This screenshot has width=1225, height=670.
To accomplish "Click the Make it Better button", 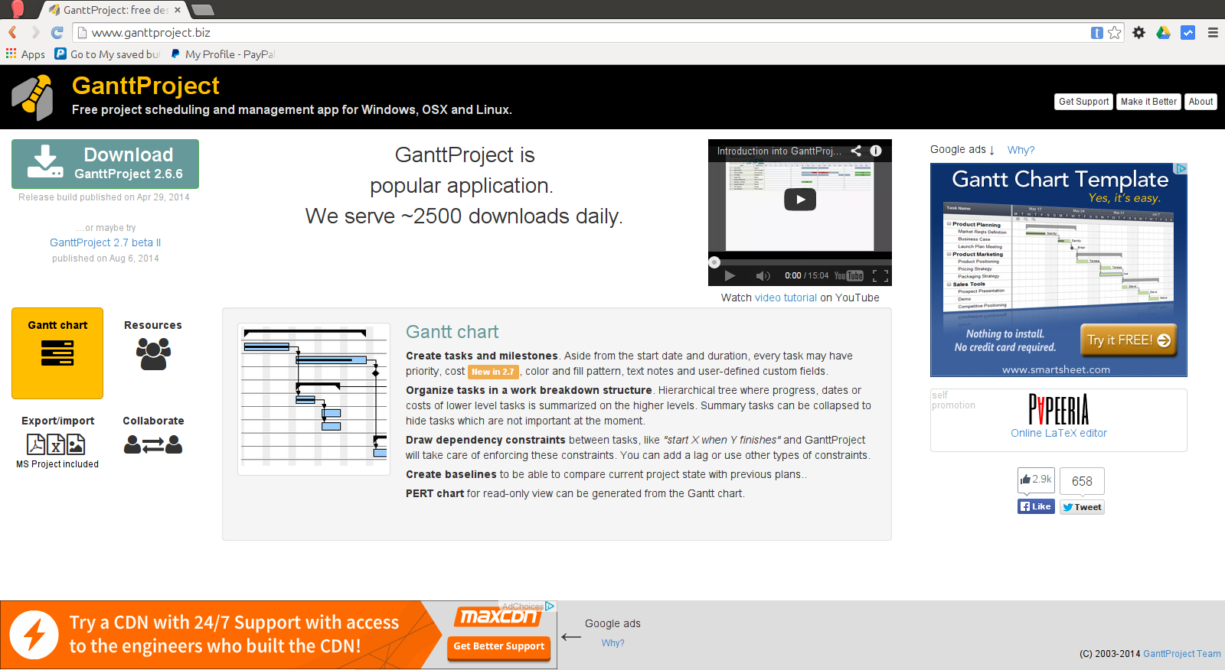I will [x=1148, y=102].
